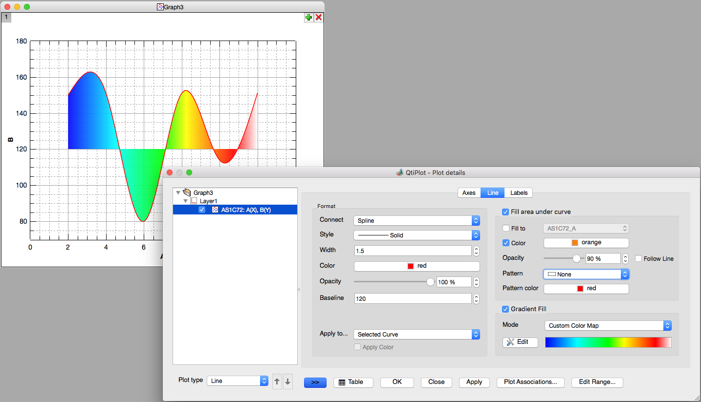
Task: Click the move curve down arrow
Action: (287, 381)
